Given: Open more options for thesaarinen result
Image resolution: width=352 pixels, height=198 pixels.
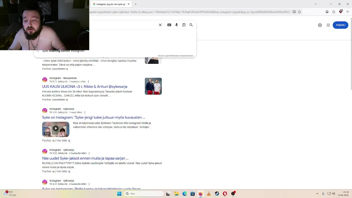Looking at the screenshot, I should [x=88, y=82].
